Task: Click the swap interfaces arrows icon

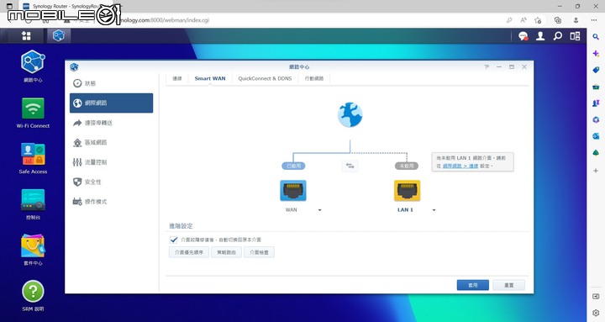Action: coord(350,166)
